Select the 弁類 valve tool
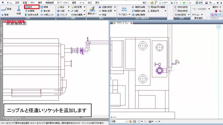This screenshot has width=223, height=125. tap(18, 10)
